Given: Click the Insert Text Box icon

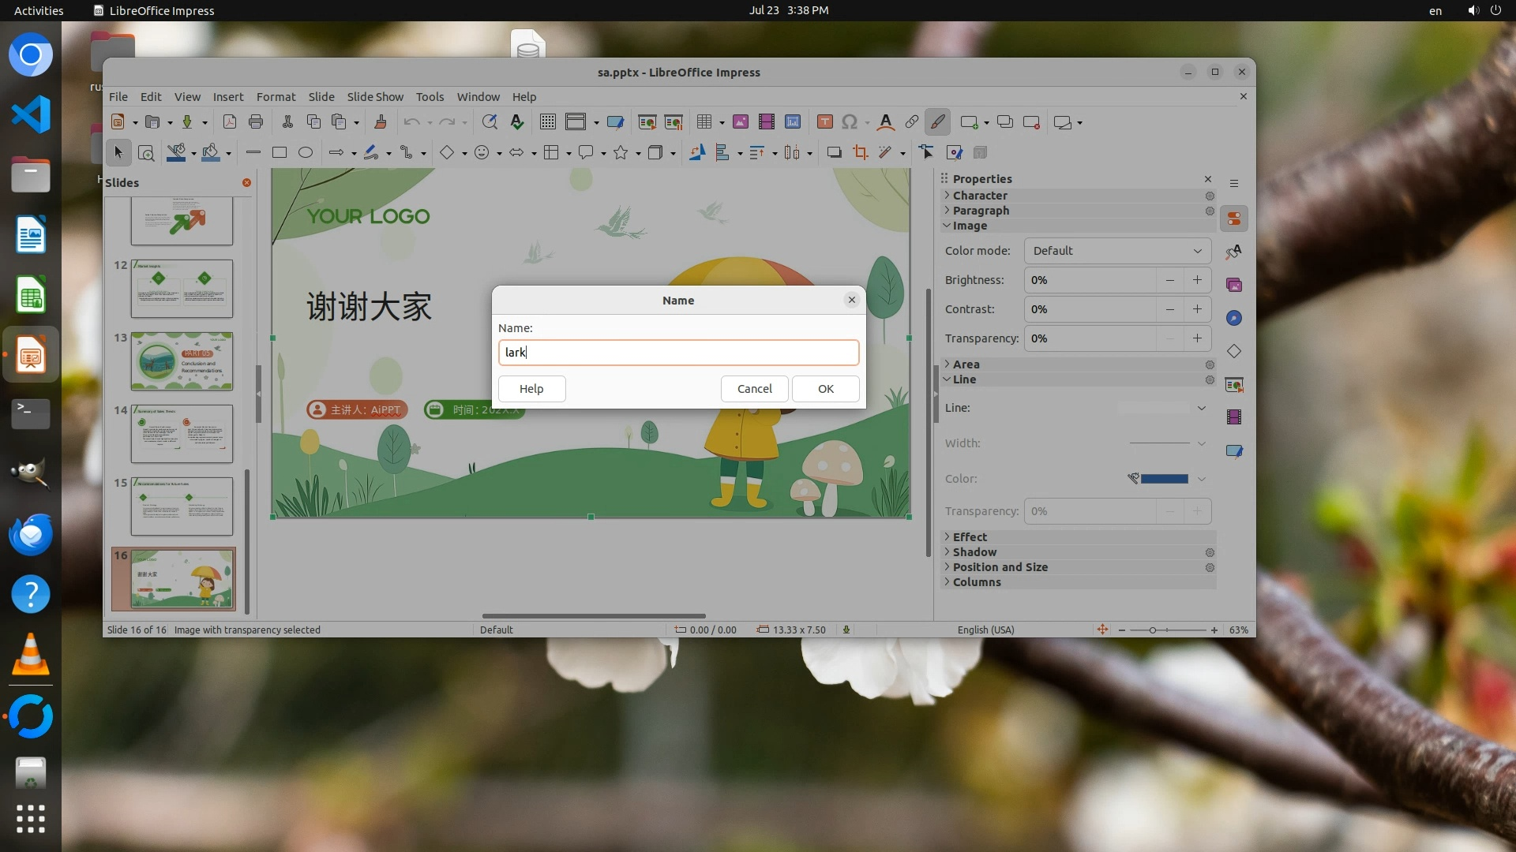Looking at the screenshot, I should (x=824, y=122).
